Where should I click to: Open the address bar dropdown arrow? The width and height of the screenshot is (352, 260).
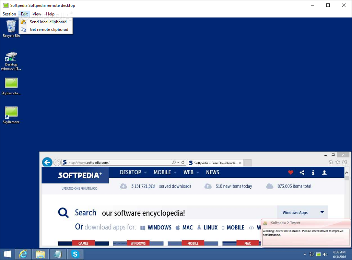178,162
